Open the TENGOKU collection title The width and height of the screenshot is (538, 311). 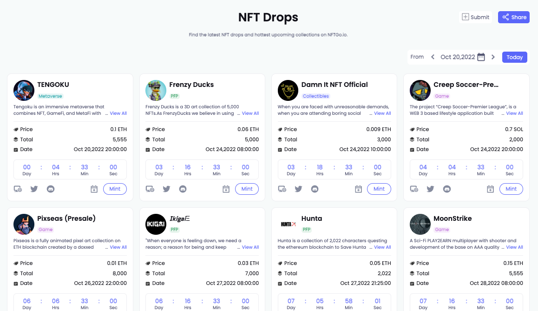point(53,85)
